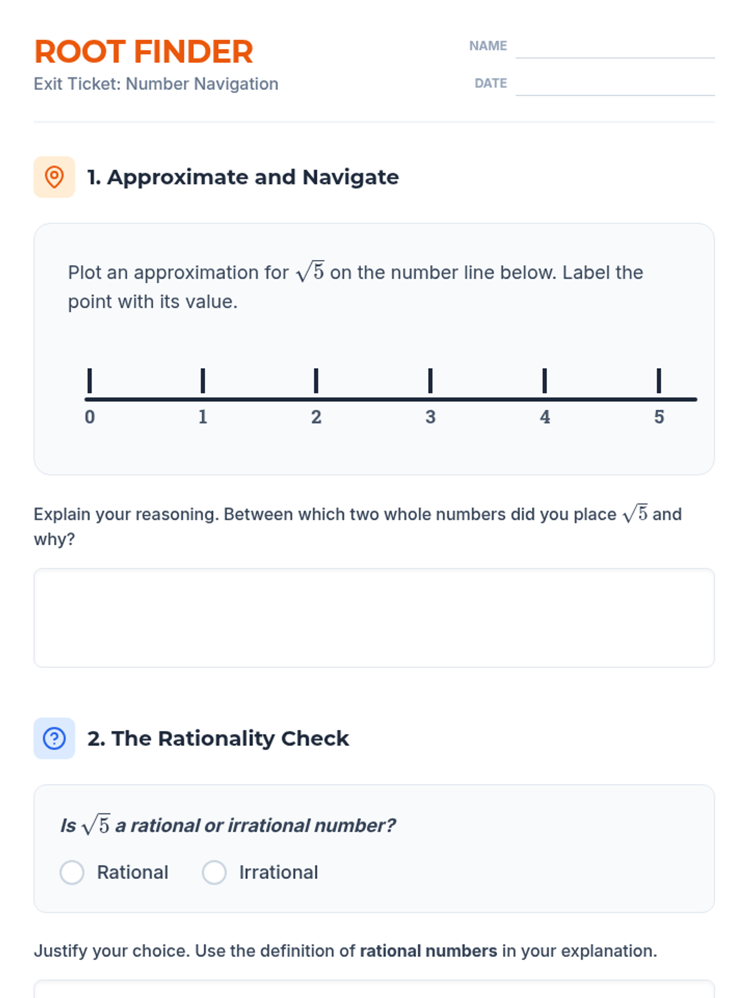Click the Date input line

(615, 84)
